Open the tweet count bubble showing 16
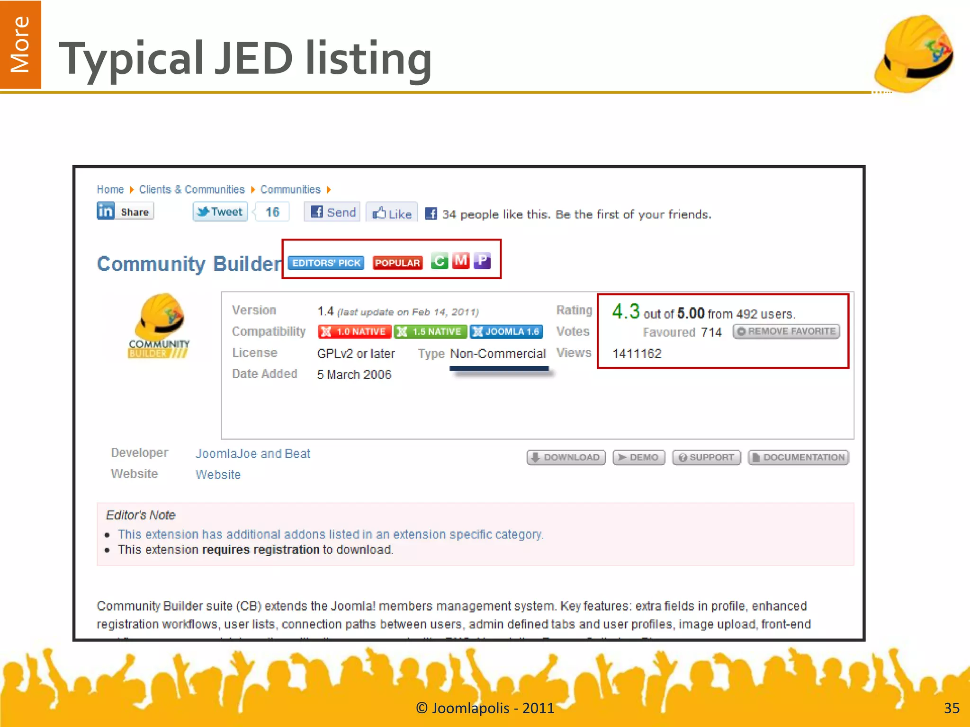970x727 pixels. point(272,212)
